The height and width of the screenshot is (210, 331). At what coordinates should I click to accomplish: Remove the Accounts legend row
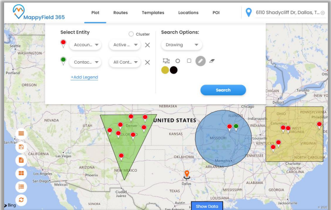coord(147,45)
